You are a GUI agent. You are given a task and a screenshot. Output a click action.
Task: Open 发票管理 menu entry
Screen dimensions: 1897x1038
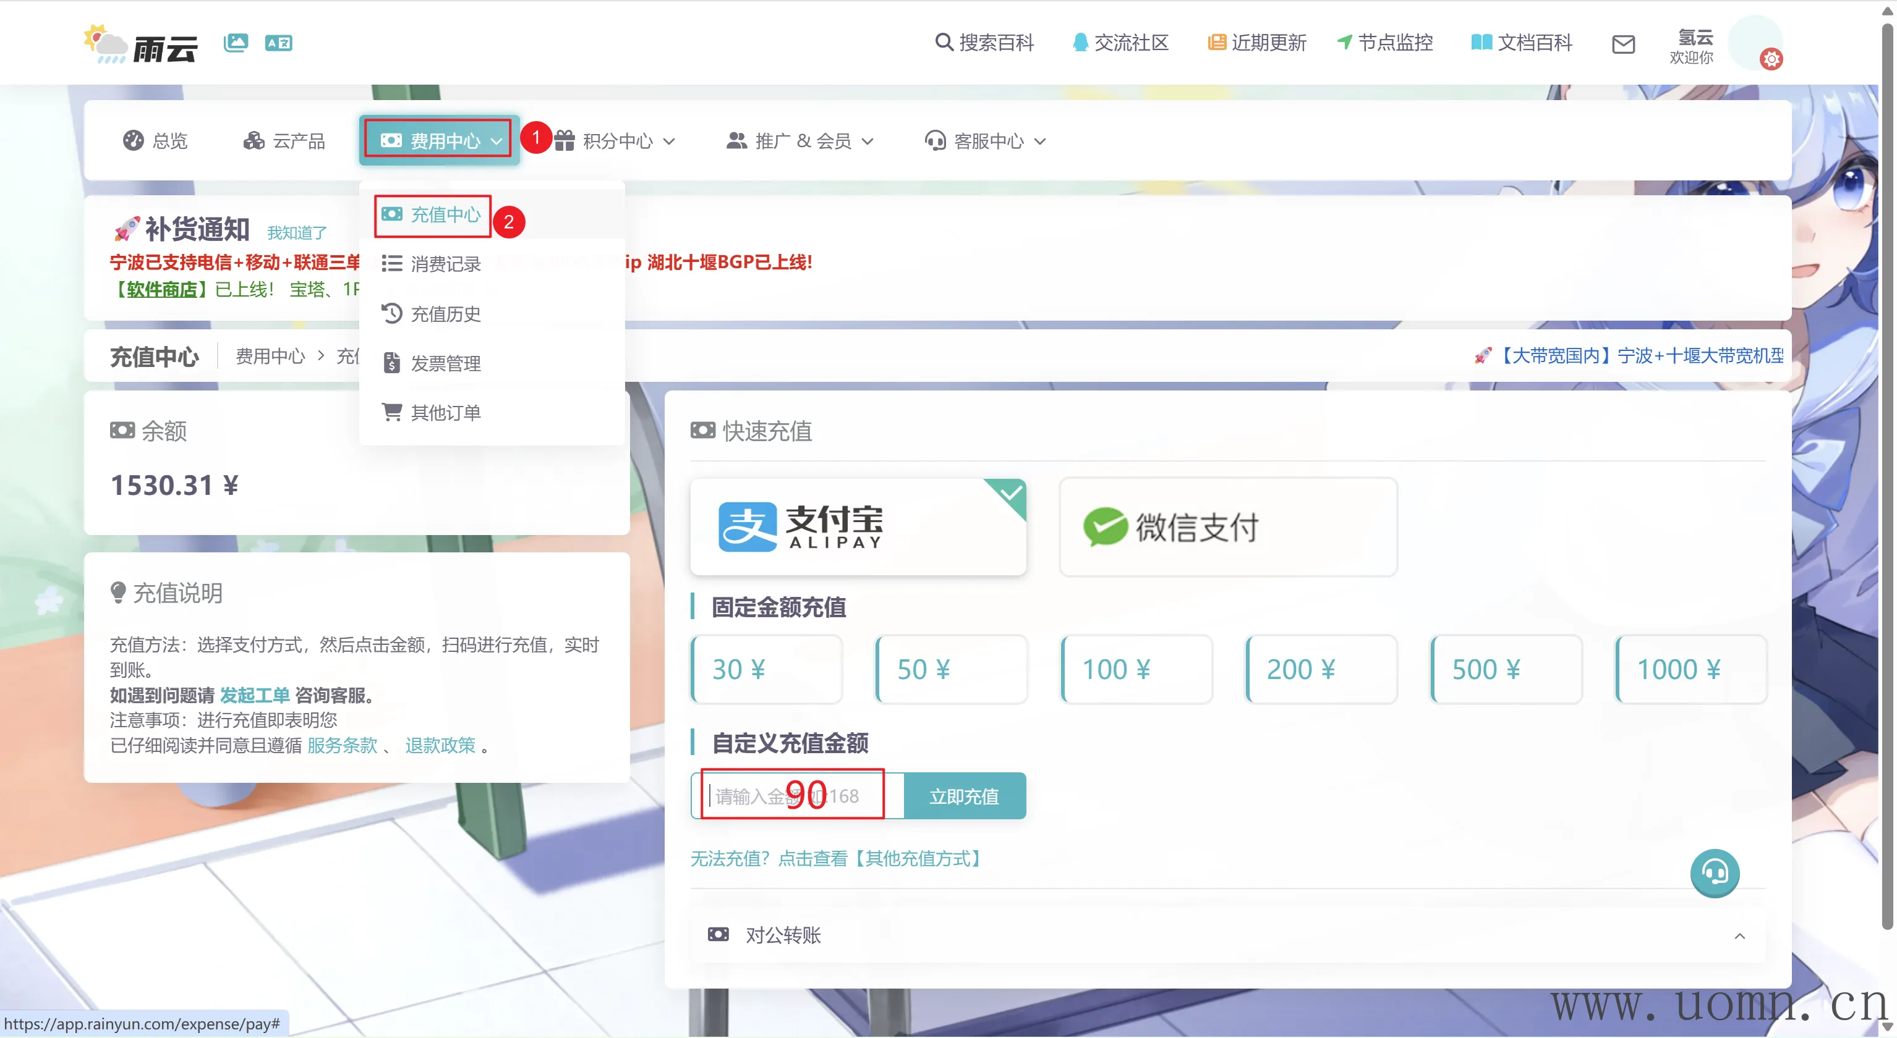click(445, 363)
